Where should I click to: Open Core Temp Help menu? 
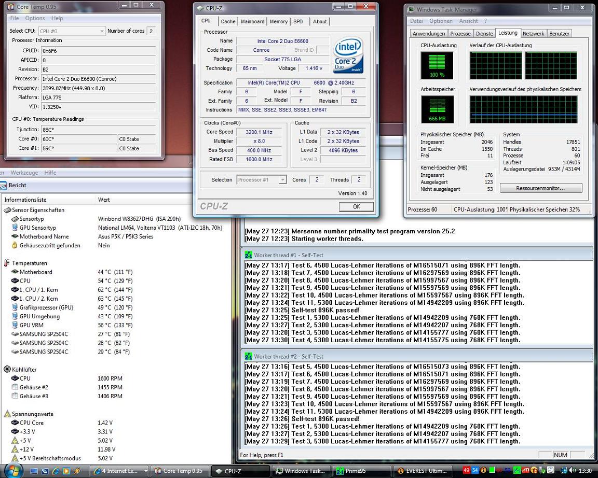[x=57, y=18]
